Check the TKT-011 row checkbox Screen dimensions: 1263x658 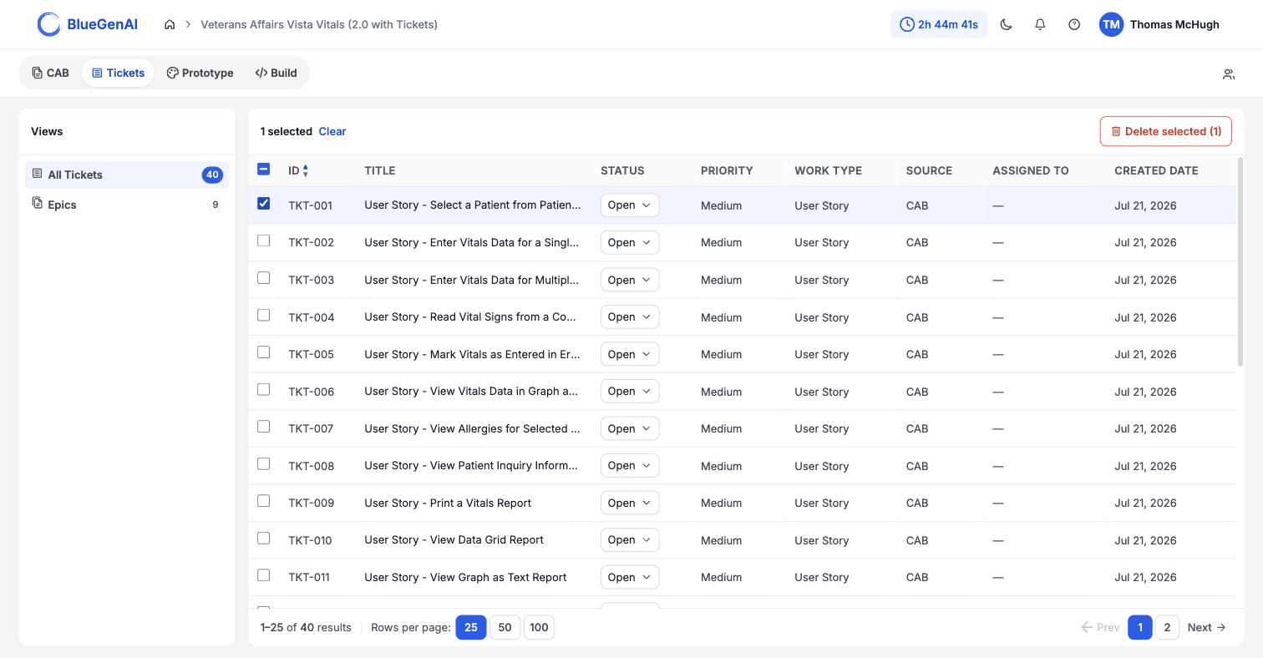[x=263, y=574]
